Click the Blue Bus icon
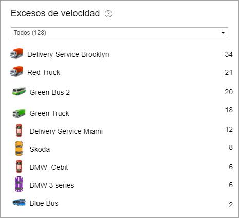239x218 pixels. point(19,202)
